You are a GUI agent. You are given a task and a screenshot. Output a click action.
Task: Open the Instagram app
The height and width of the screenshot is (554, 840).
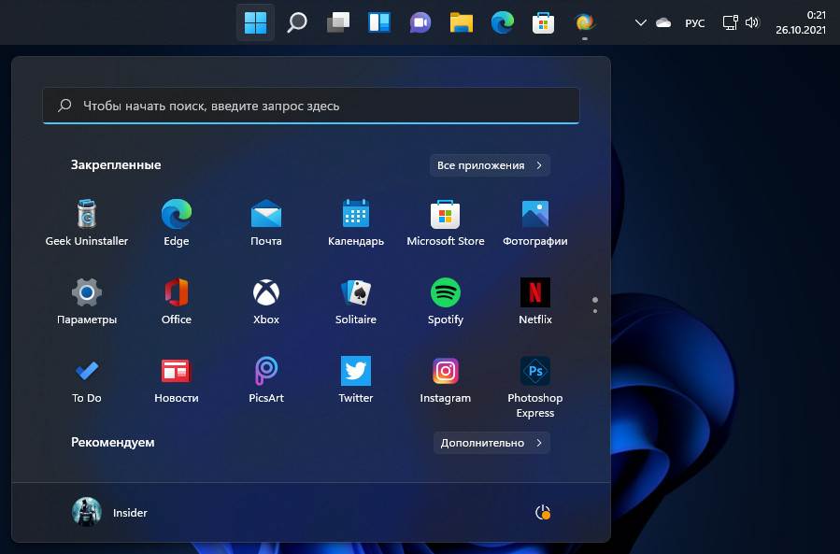pyautogui.click(x=445, y=379)
